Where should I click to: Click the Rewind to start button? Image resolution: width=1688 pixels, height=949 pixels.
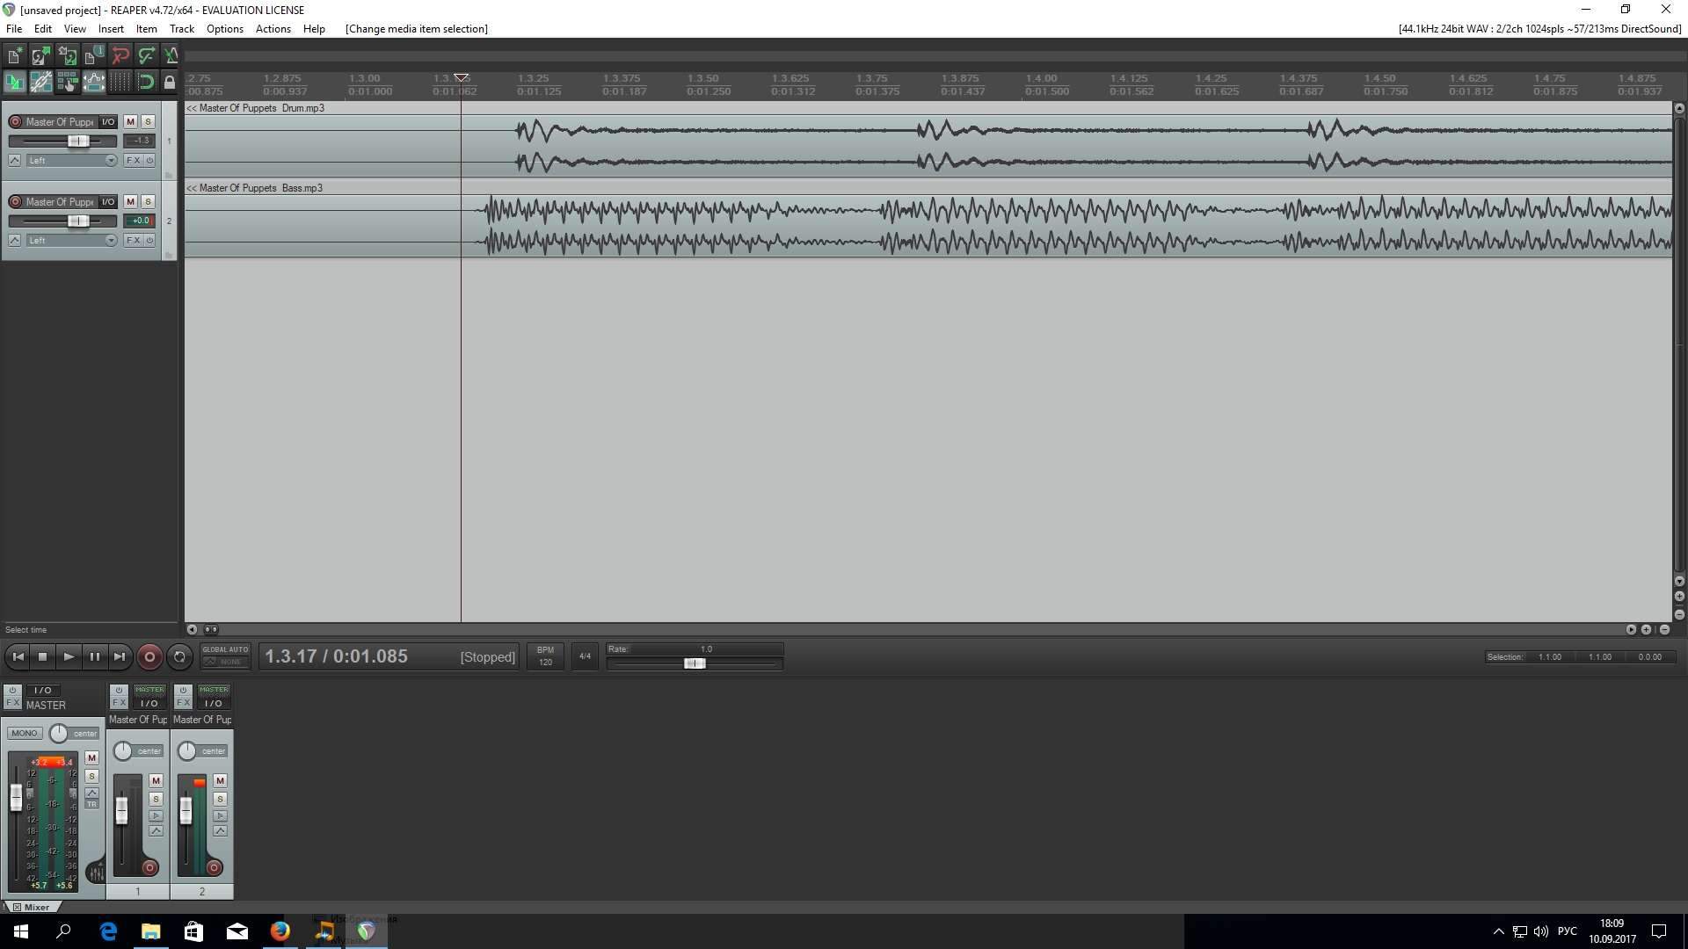[x=16, y=657]
